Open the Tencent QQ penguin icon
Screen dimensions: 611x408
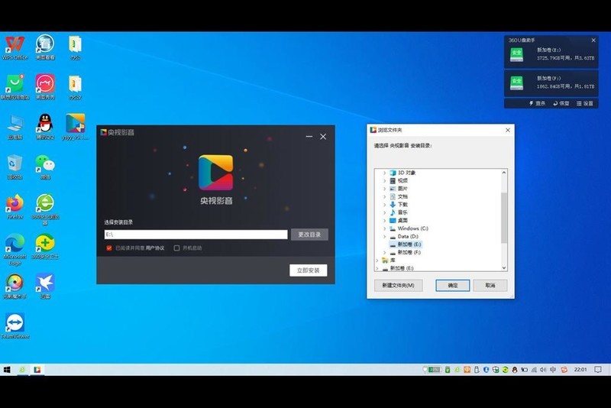(x=45, y=123)
